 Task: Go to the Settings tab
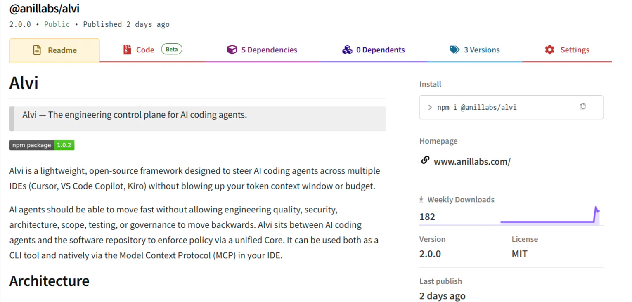pos(567,50)
